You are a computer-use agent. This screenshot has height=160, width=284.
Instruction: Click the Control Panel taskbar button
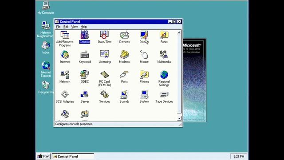pos(73,156)
